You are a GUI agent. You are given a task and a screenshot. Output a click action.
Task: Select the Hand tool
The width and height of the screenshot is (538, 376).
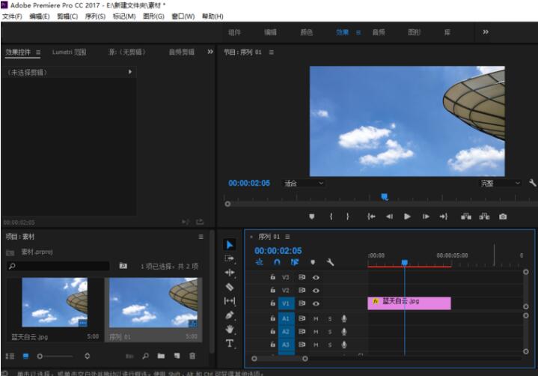tap(230, 330)
